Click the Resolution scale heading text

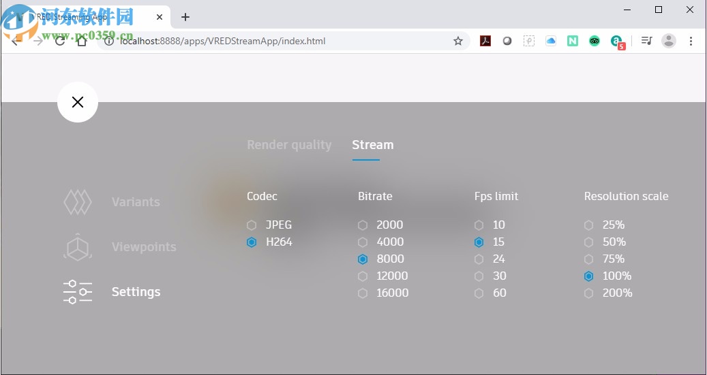pyautogui.click(x=627, y=196)
